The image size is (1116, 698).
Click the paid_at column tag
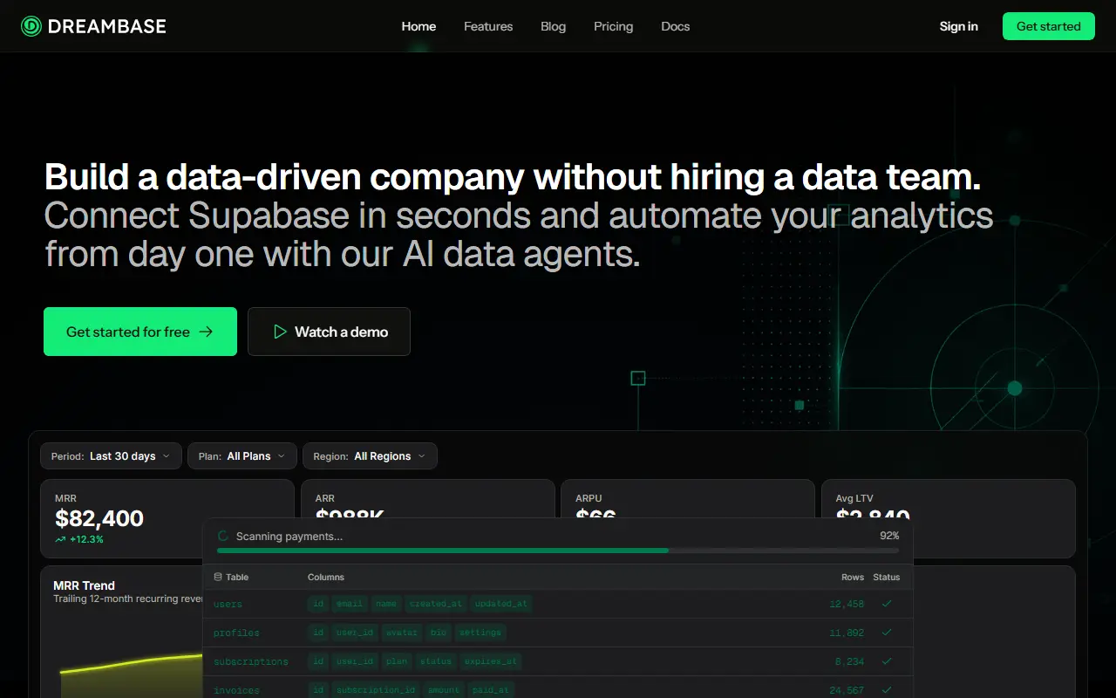(491, 690)
